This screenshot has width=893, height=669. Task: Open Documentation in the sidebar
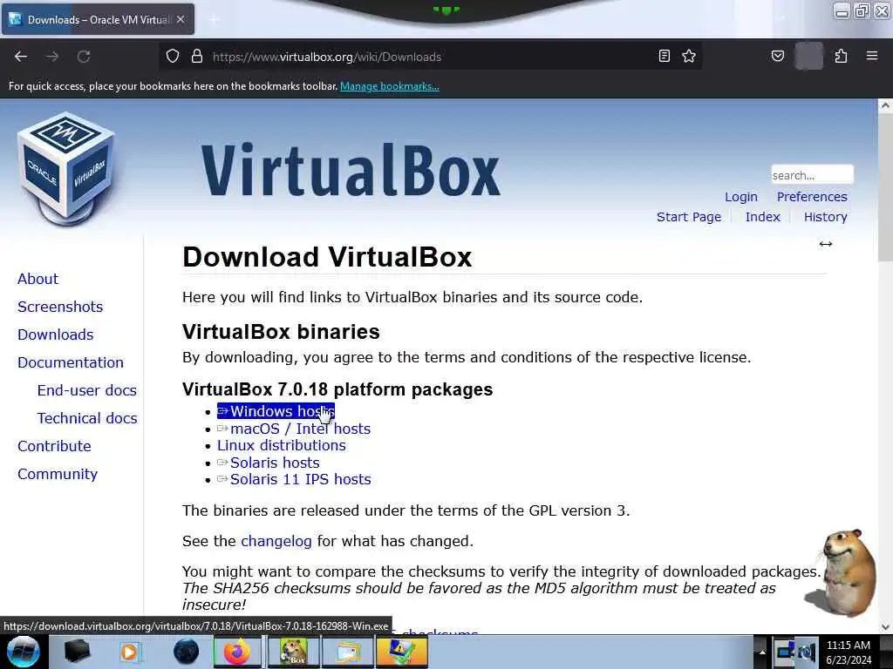[71, 362]
